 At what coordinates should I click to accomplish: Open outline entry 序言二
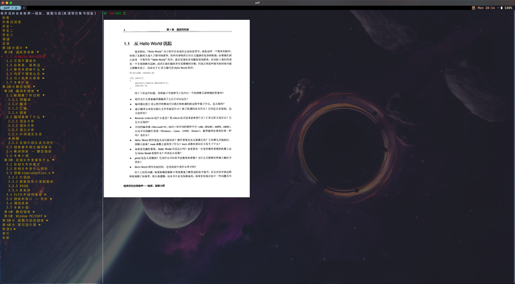point(8,31)
